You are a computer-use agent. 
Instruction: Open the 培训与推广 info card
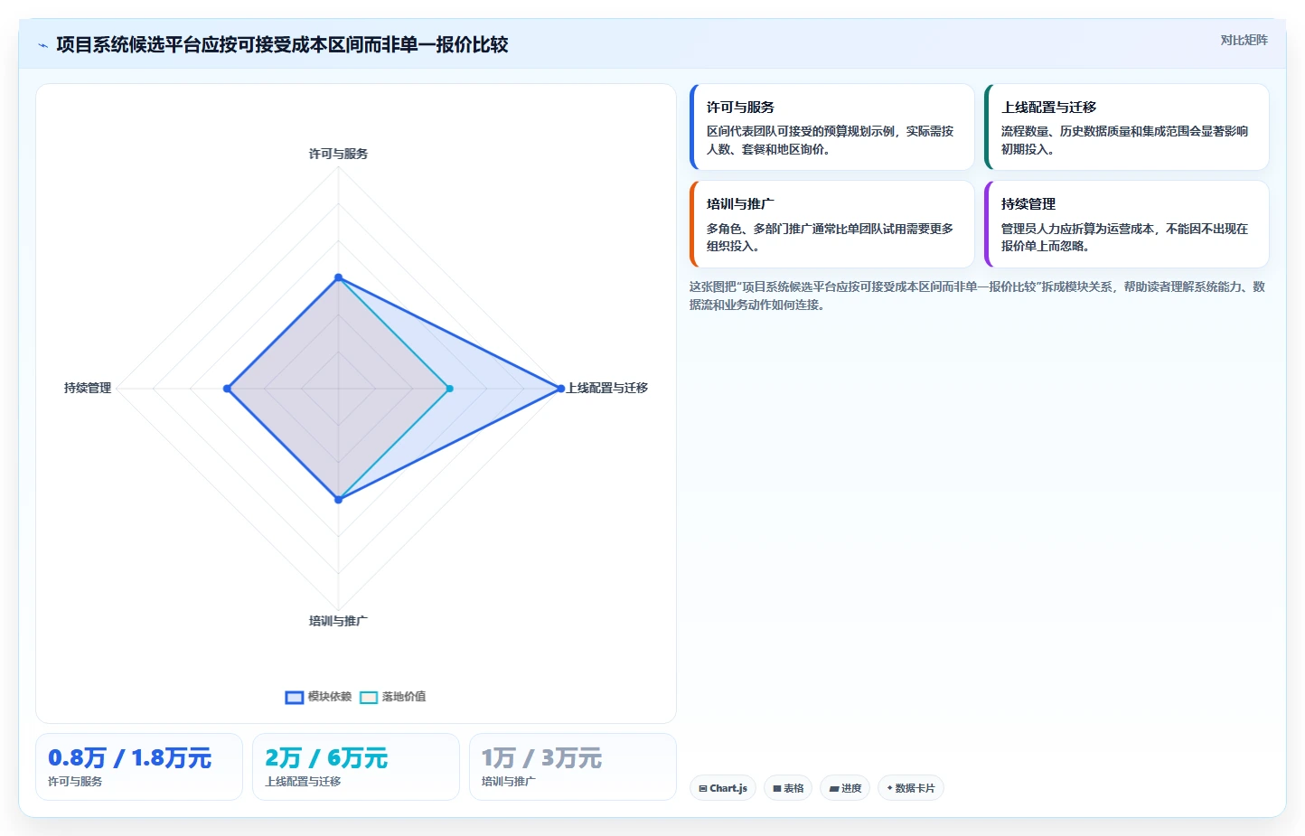(831, 224)
